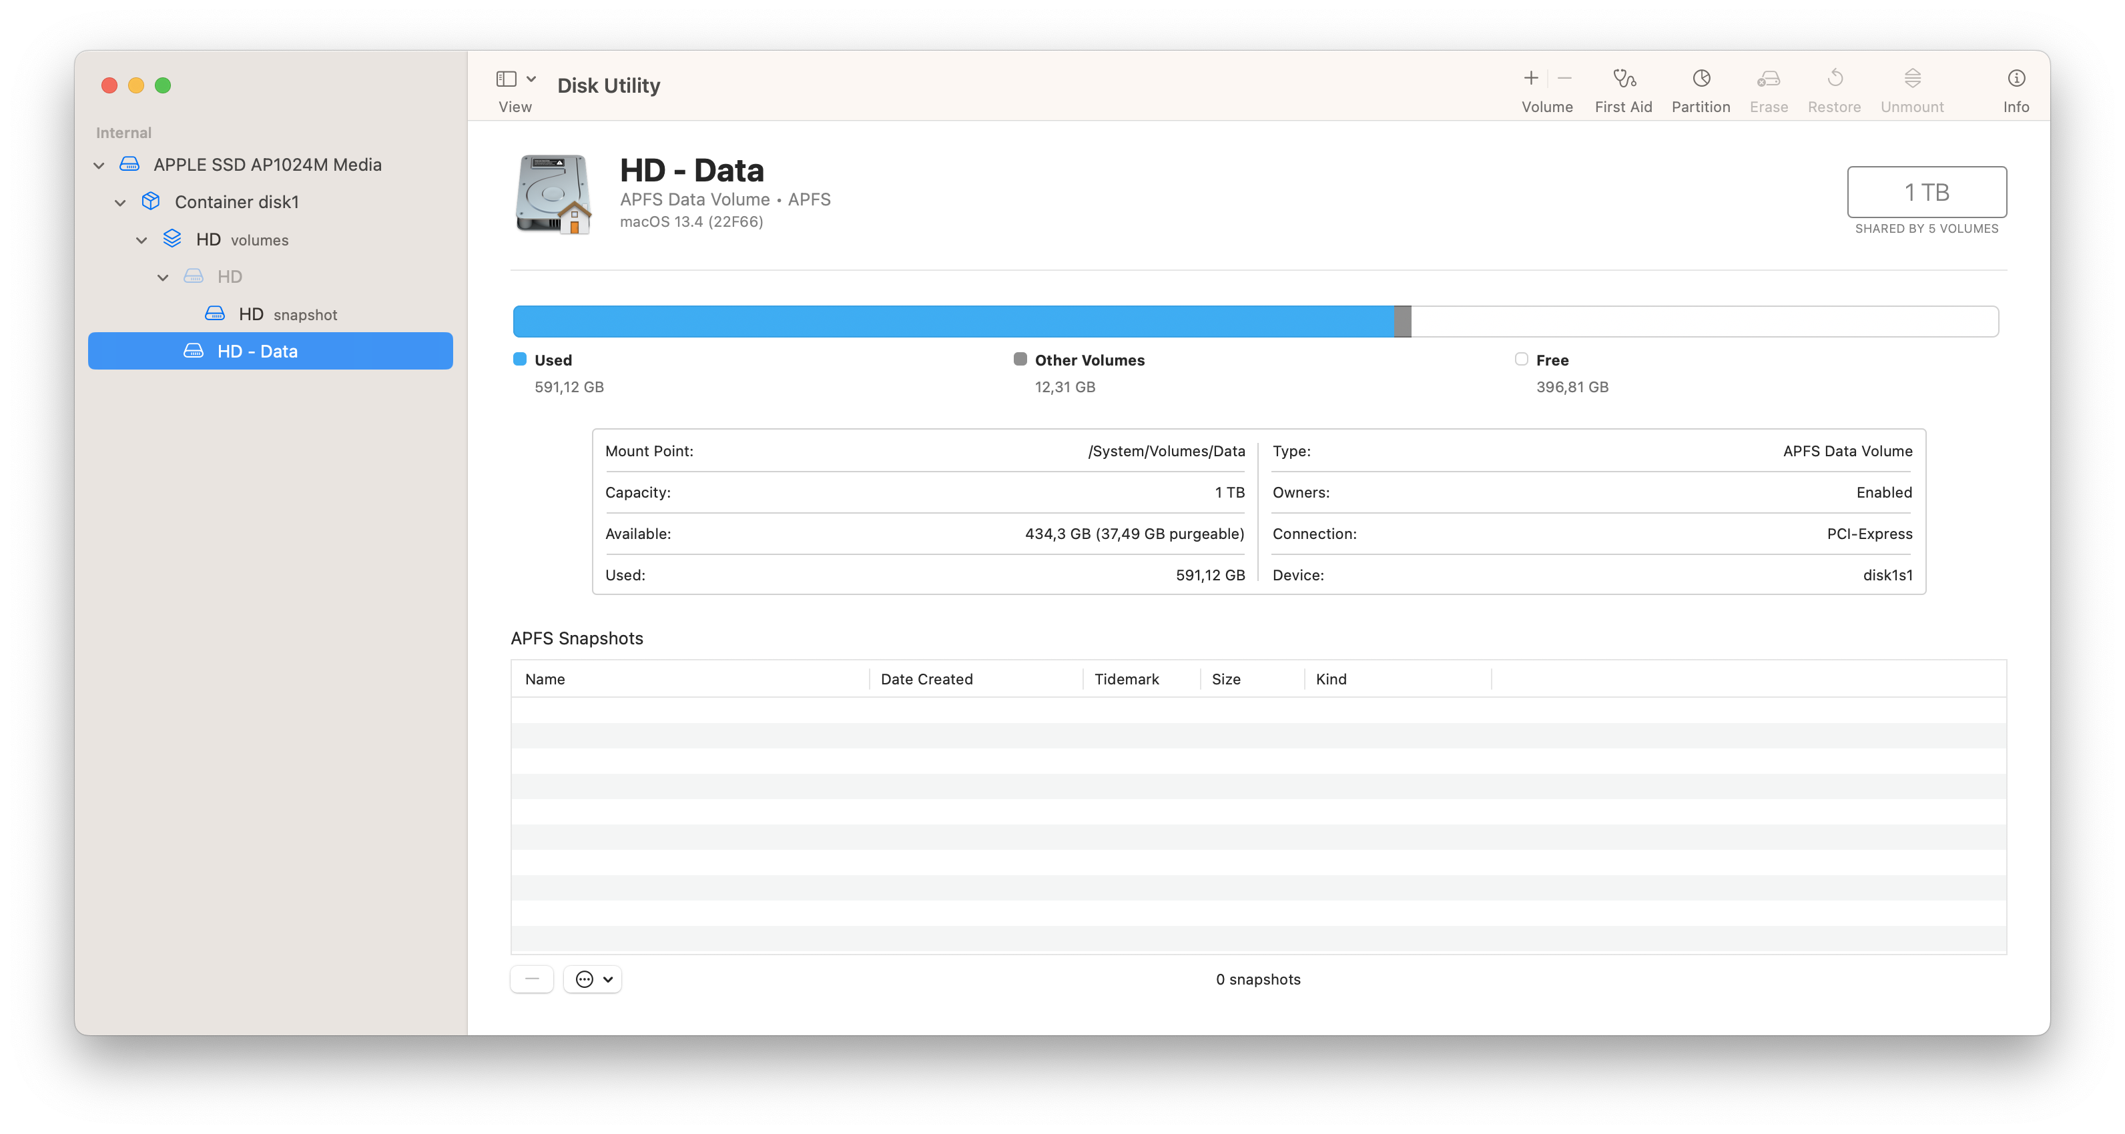Image resolution: width=2125 pixels, height=1134 pixels.
Task: Click the sidebar View icon
Action: click(506, 78)
